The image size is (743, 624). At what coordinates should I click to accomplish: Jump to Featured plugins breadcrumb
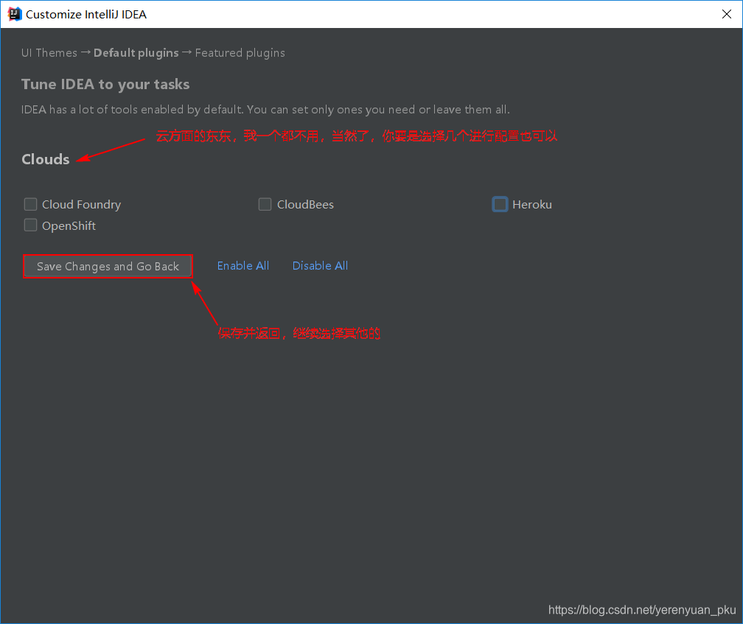[240, 53]
